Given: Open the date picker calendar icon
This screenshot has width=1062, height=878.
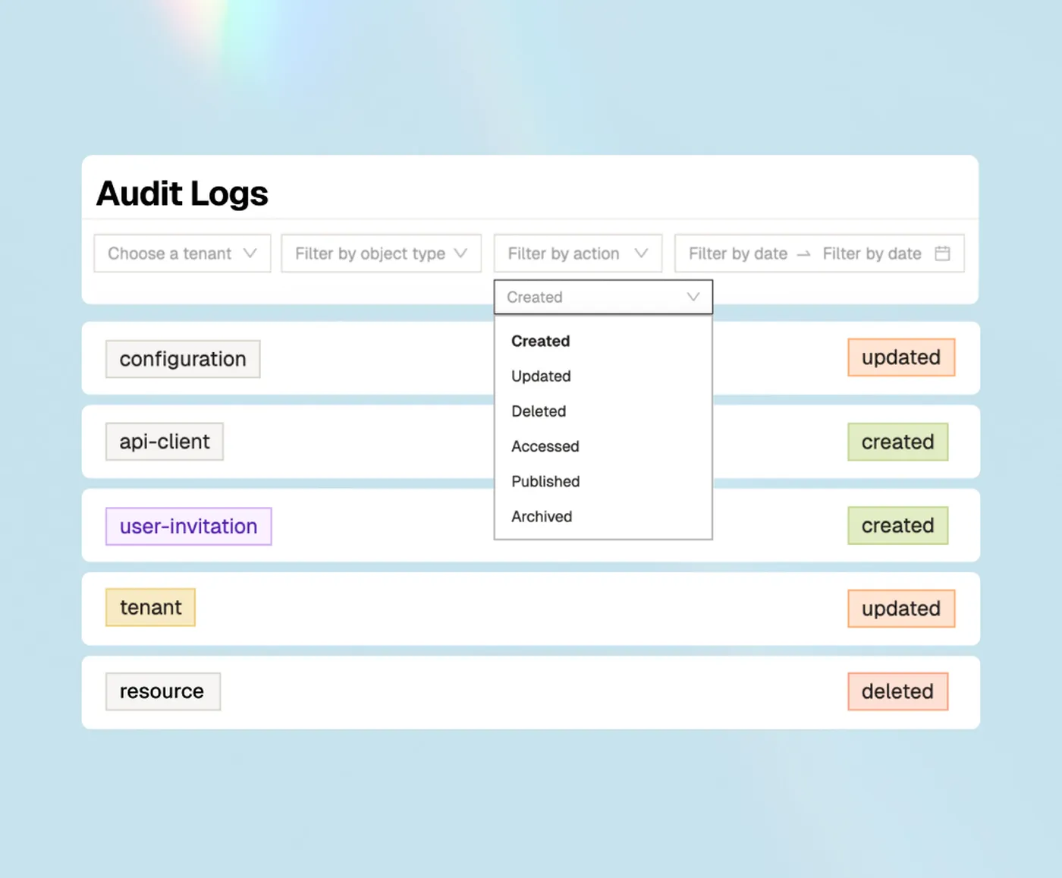Looking at the screenshot, I should pos(943,253).
